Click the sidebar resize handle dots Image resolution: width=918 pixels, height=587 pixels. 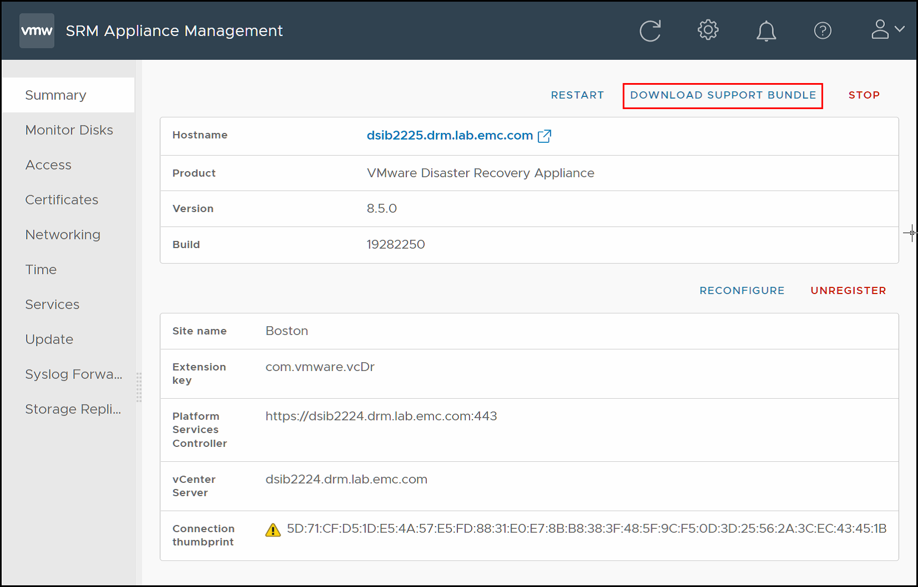click(139, 387)
